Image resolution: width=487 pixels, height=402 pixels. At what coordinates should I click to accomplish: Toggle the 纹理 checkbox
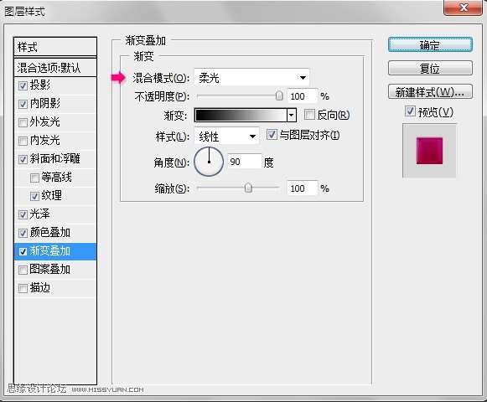34,196
